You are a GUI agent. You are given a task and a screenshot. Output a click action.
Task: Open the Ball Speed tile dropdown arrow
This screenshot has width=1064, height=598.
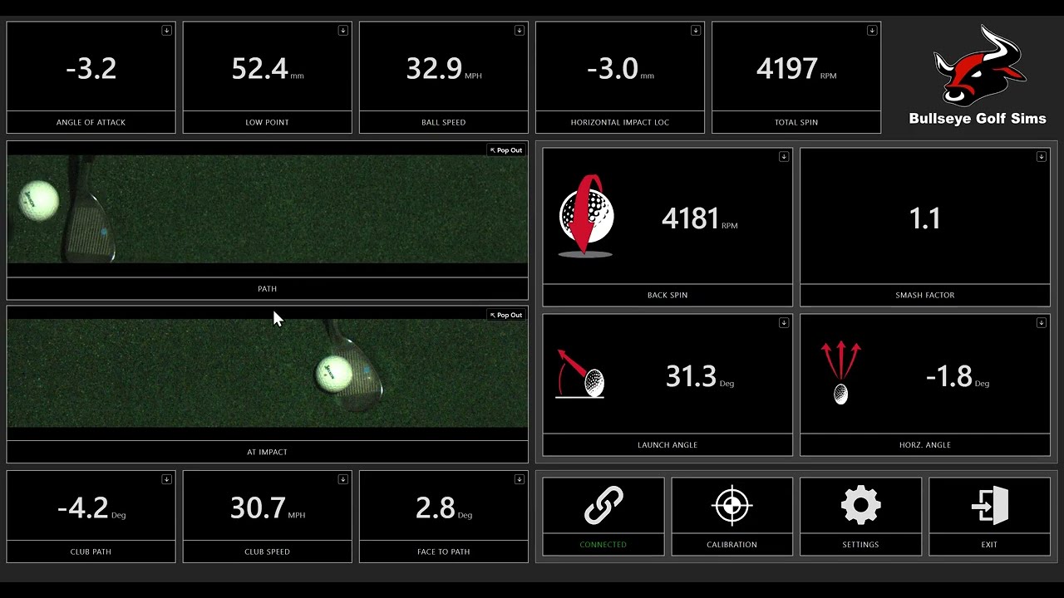click(519, 31)
